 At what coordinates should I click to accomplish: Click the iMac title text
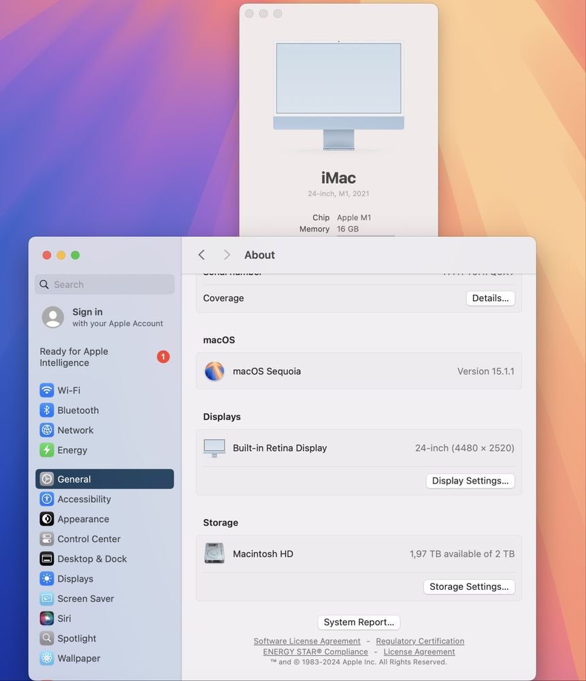pos(338,178)
